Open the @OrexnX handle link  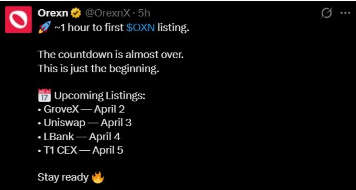108,13
